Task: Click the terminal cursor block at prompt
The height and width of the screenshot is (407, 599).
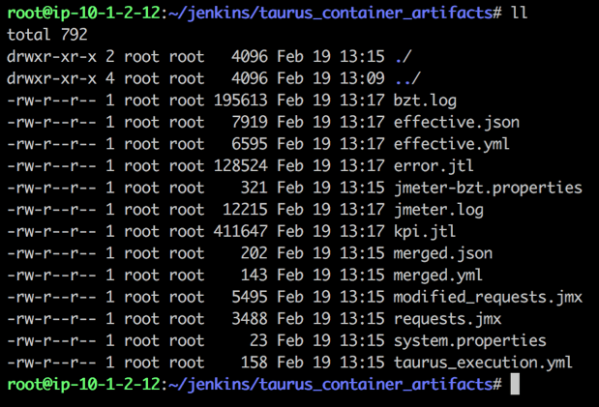Action: click(x=515, y=384)
